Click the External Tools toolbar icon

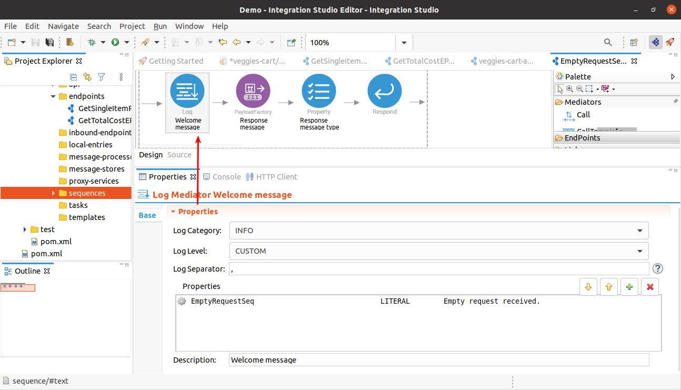pos(145,43)
